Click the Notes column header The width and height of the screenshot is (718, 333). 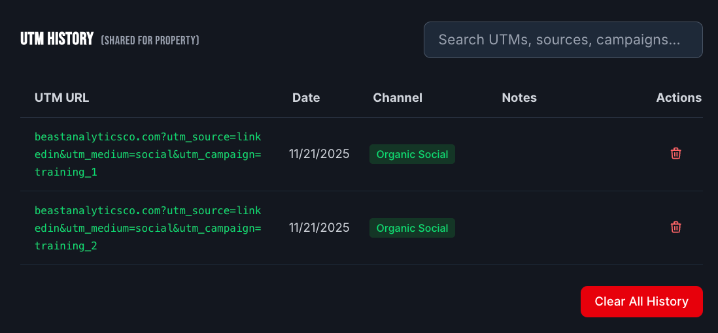pyautogui.click(x=519, y=98)
